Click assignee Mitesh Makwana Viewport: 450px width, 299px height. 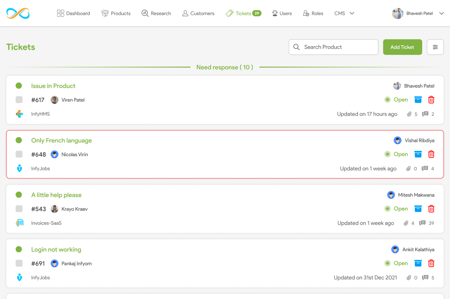tap(416, 195)
